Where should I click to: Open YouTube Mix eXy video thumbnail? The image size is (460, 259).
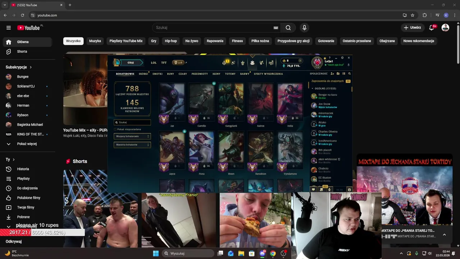85,89
